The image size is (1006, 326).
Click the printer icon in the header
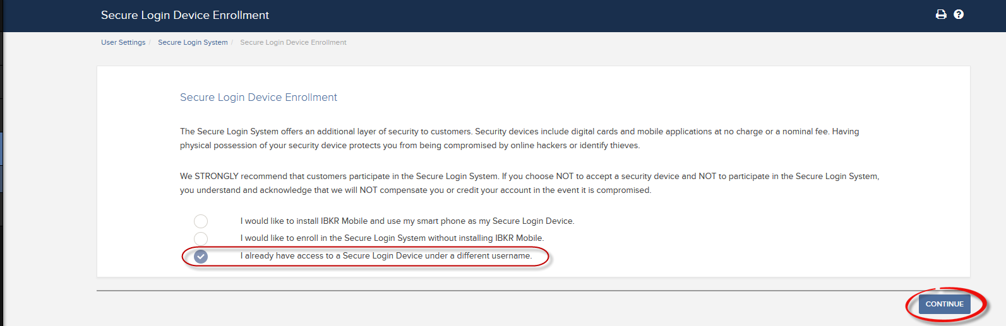coord(941,15)
